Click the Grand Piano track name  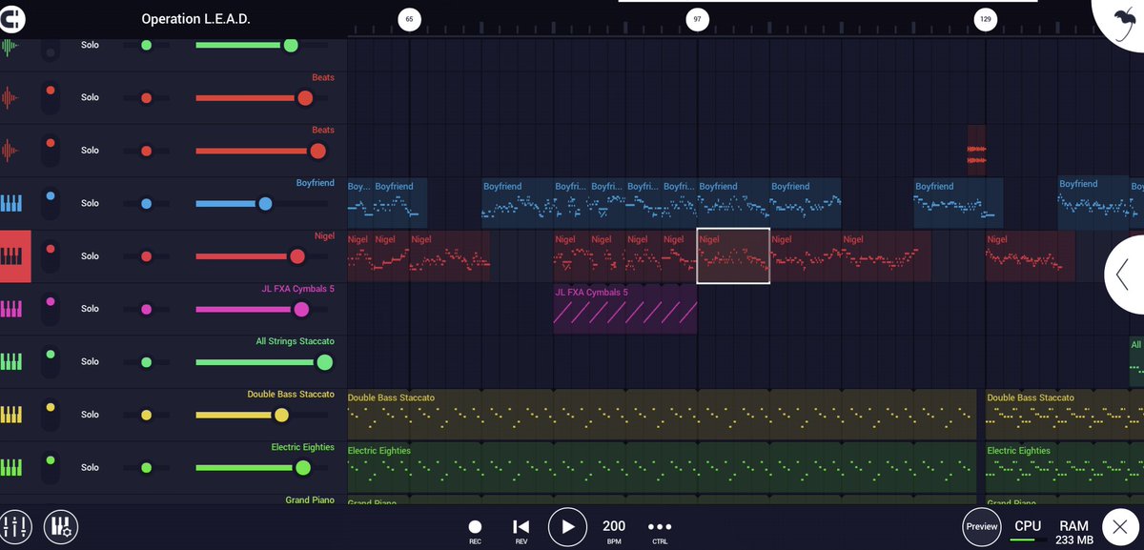coord(310,499)
